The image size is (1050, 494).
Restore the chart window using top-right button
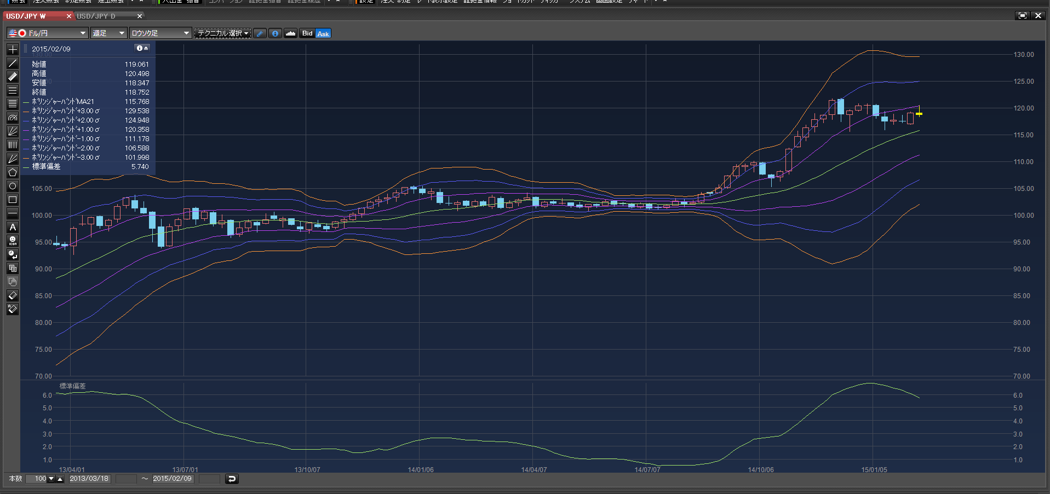click(x=1022, y=16)
